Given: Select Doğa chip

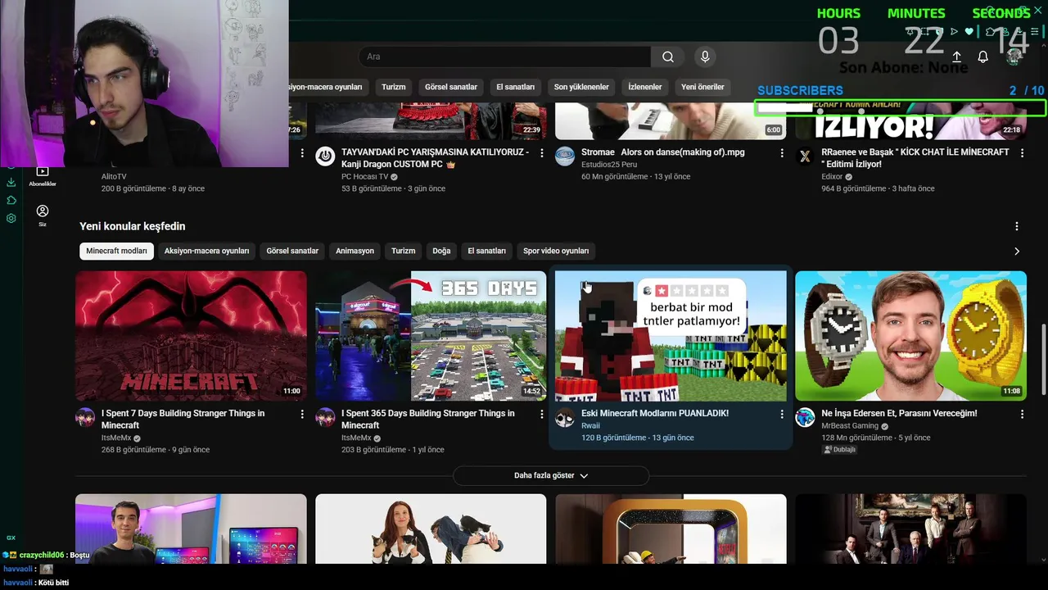Looking at the screenshot, I should 441,251.
